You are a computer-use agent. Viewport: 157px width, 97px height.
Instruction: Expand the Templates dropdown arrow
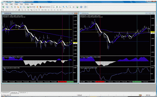(x=87, y=7)
